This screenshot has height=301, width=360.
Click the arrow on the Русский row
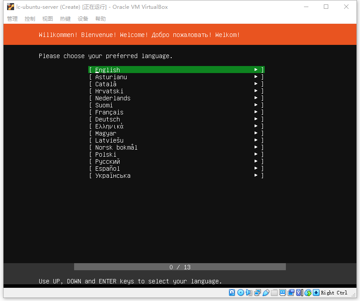click(x=256, y=161)
